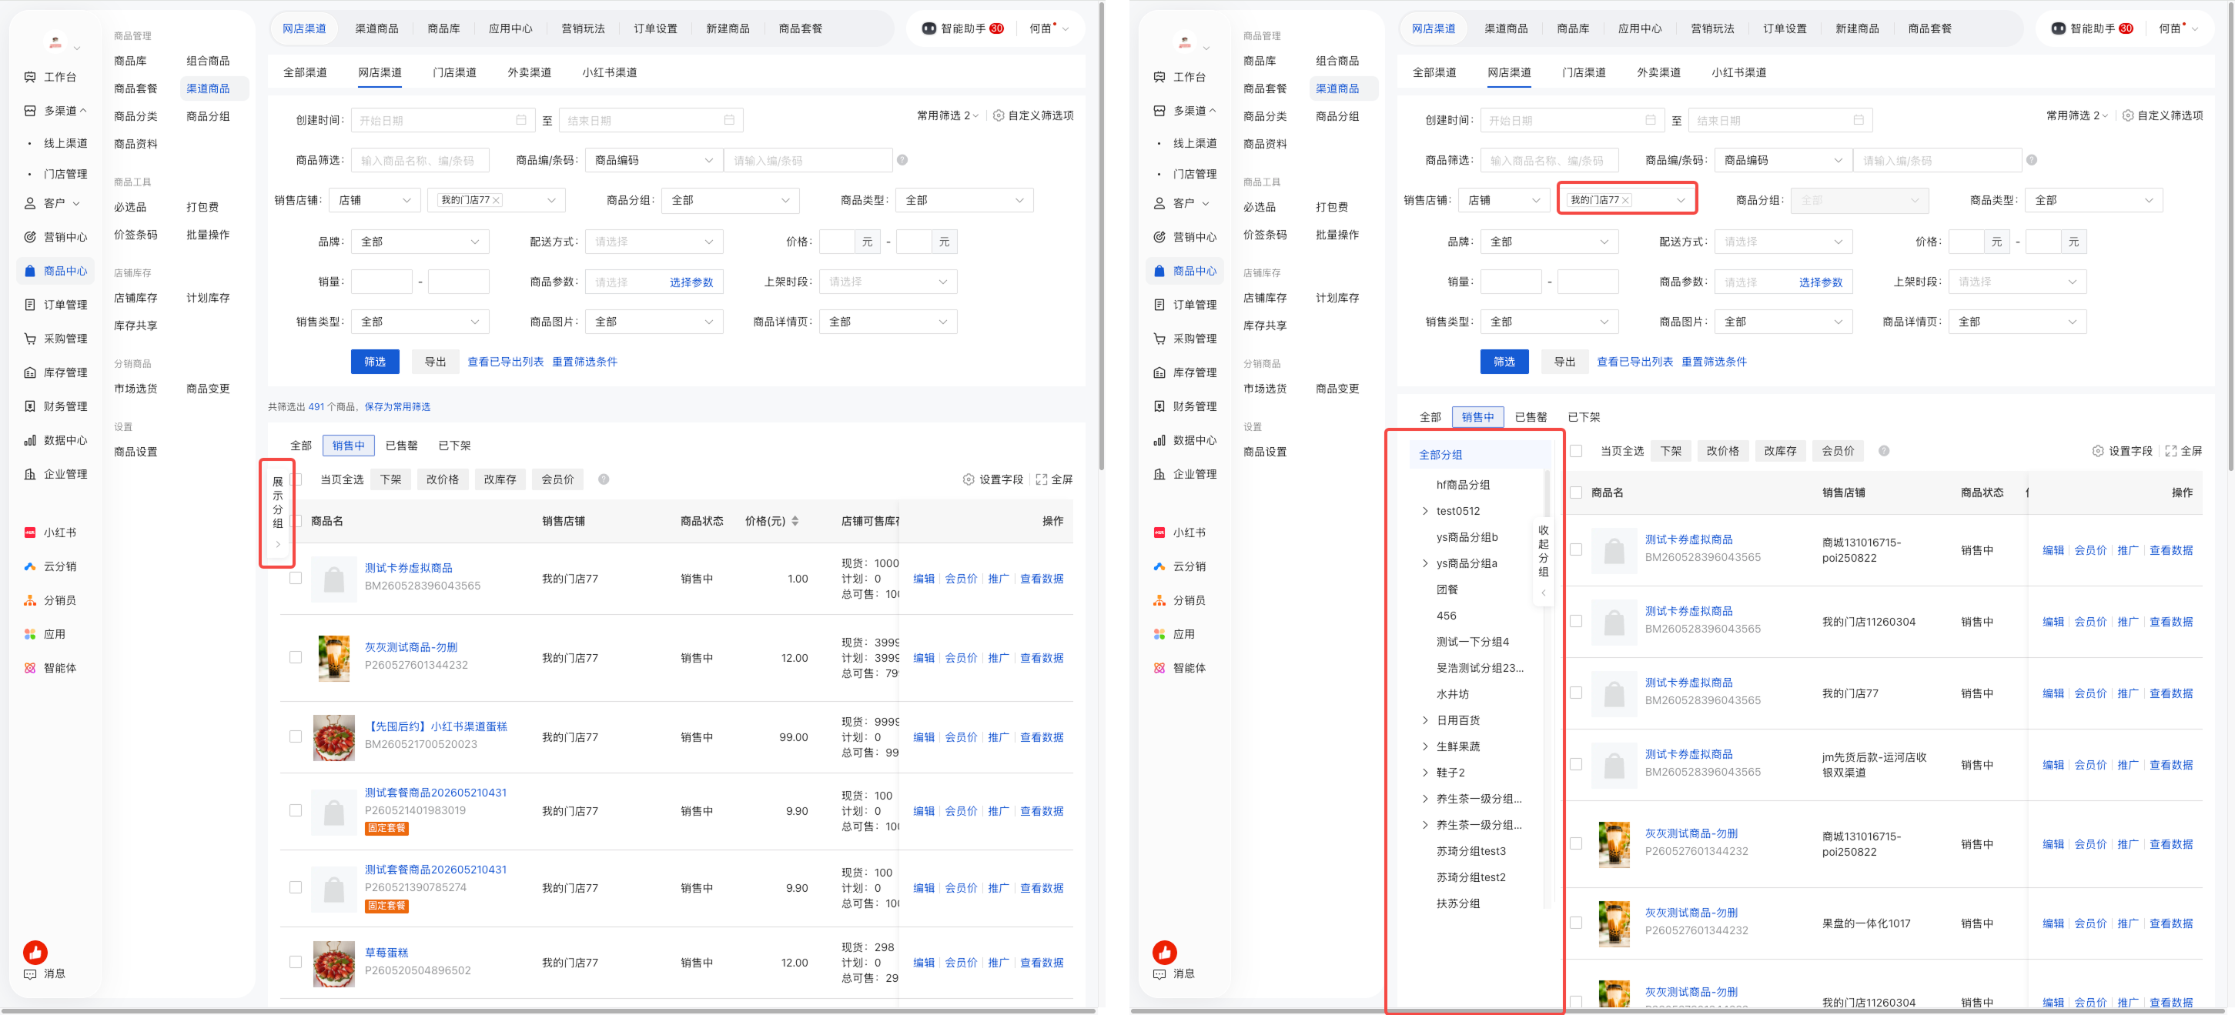The height and width of the screenshot is (1015, 2235).
Task: Select 已售罄 status tab in left screenshot
Action: [x=401, y=446]
